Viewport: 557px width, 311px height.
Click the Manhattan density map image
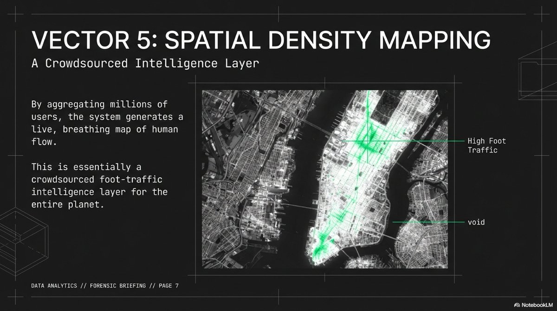(x=325, y=179)
